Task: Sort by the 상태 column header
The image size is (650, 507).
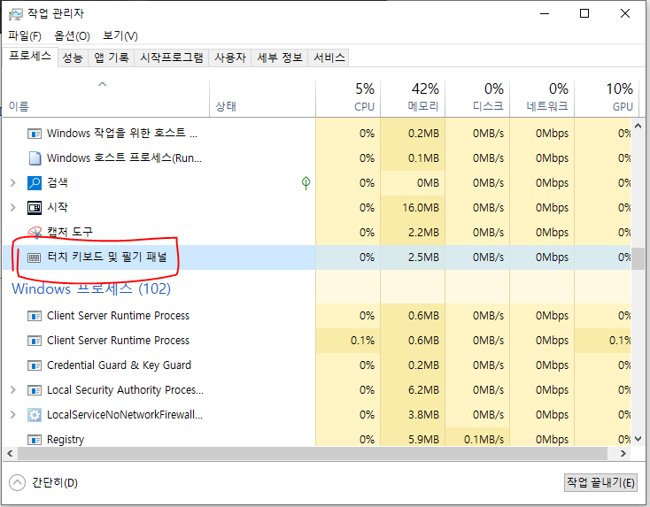Action: point(262,98)
